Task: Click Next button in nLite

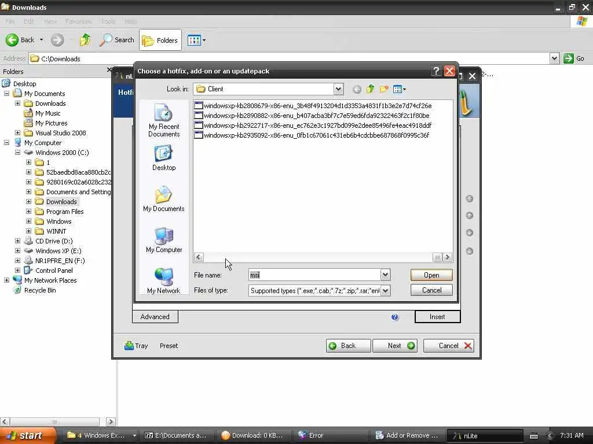Action: pos(395,346)
